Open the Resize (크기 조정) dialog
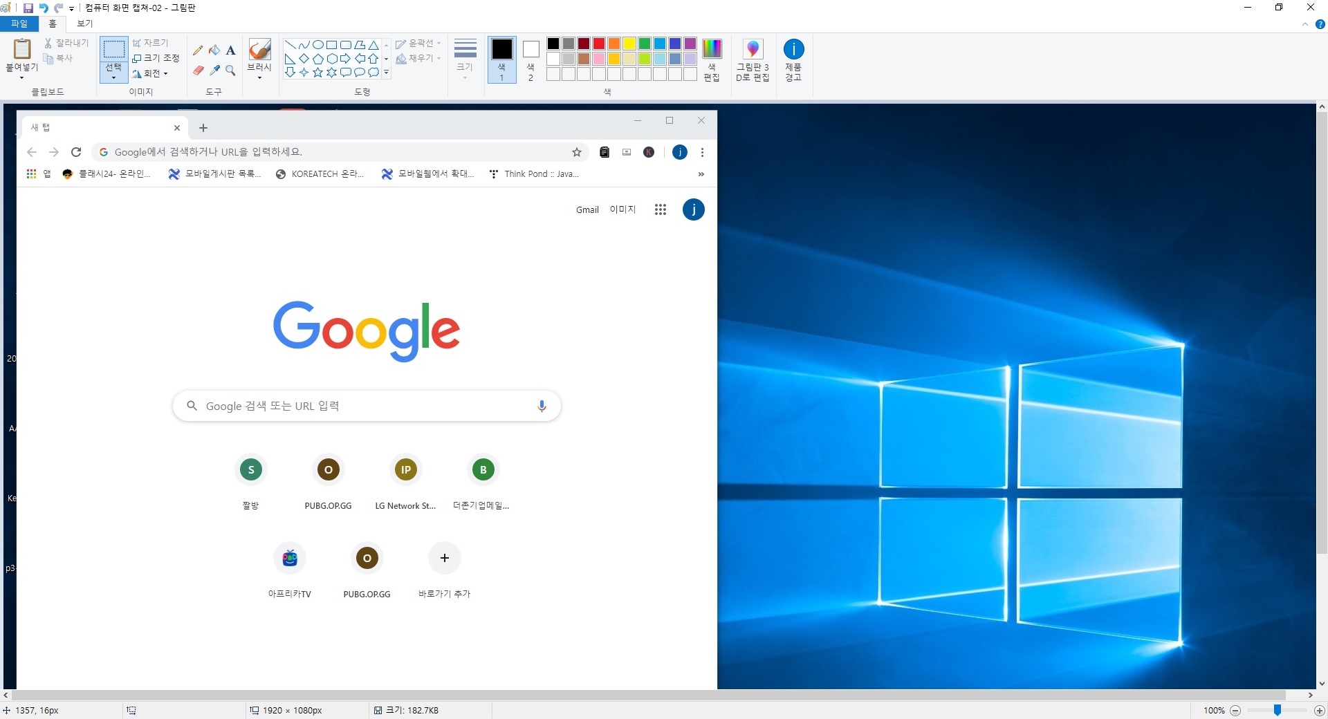The width and height of the screenshot is (1328, 719). coord(156,58)
